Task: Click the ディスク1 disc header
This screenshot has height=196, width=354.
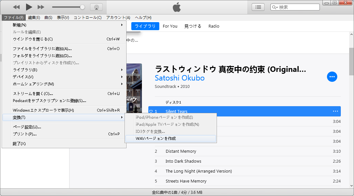Action: coord(173,102)
